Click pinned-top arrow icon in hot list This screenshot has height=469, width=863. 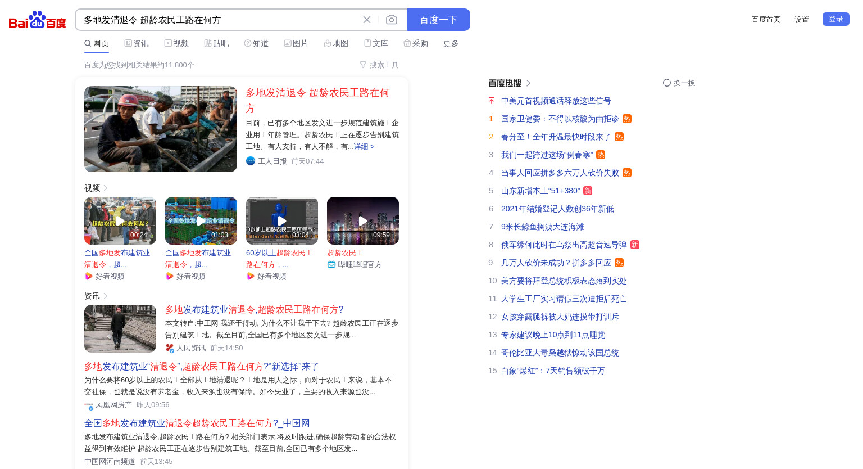pos(492,101)
